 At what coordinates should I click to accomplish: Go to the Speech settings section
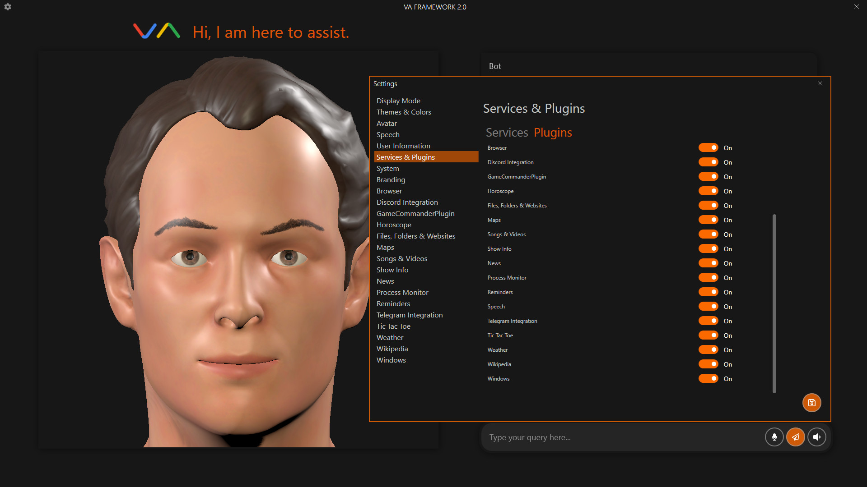coord(388,135)
